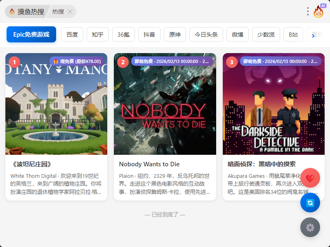Switch to the 36氪 tab
Viewport: 330px width, 247px height.
[123, 35]
